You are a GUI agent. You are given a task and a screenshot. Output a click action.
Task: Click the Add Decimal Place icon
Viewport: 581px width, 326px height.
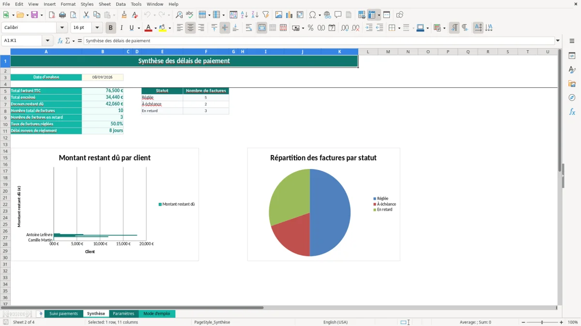coord(345,28)
